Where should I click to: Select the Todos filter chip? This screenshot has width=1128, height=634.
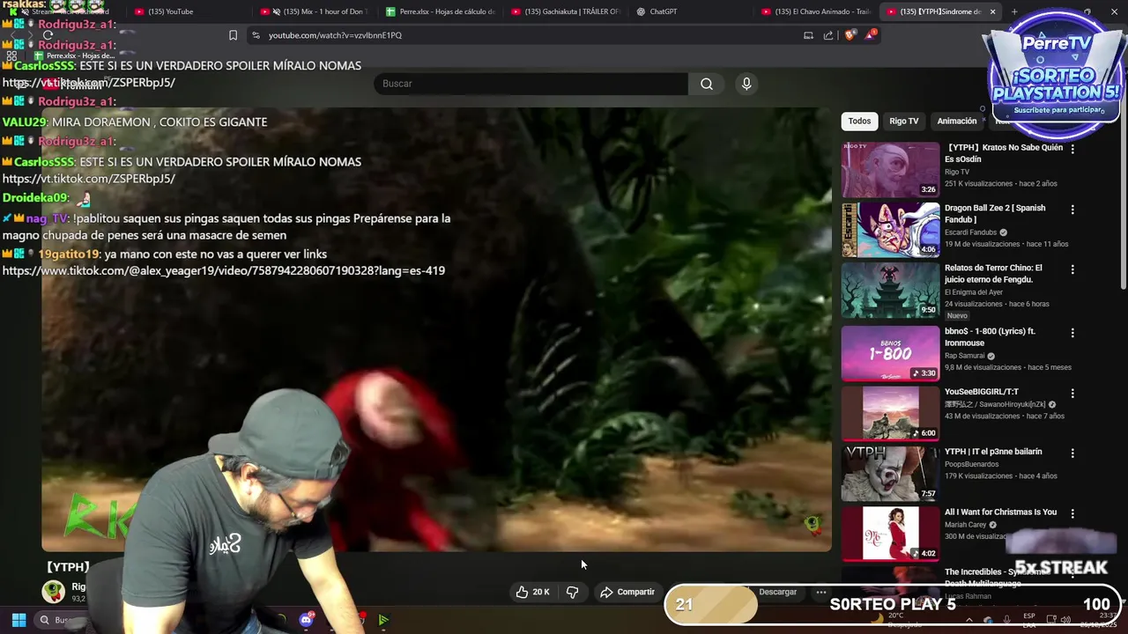pyautogui.click(x=859, y=121)
